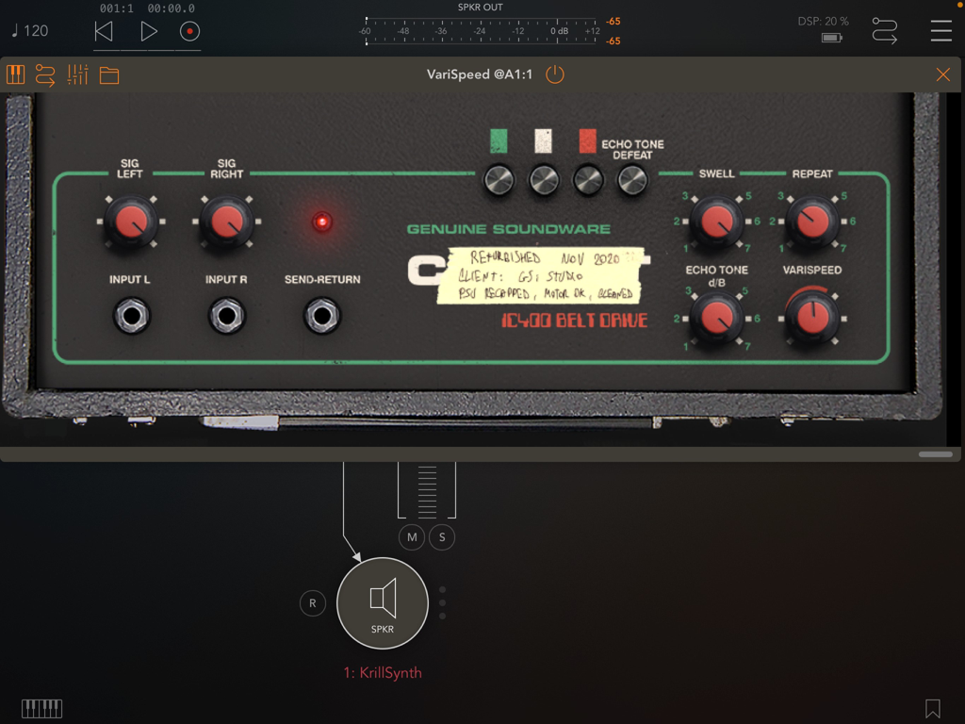The image size is (965, 724).
Task: Open the bookmarks icon at bottom right
Action: [x=932, y=708]
